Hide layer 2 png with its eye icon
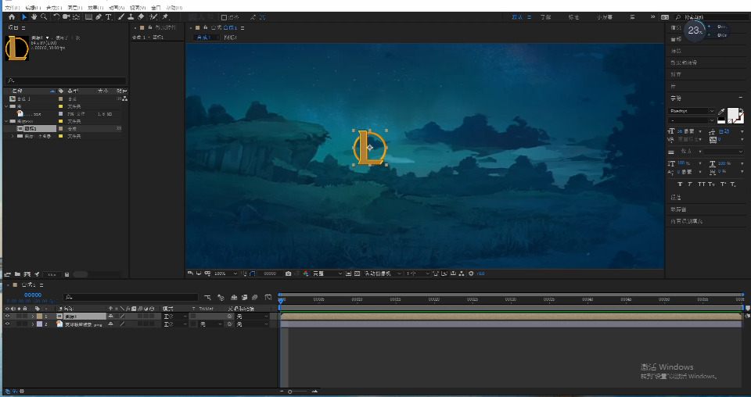Screen dimensions: 751x397 [x=7, y=324]
